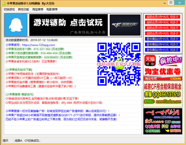Open the 电影推荐 menu
186x145 pixels.
point(52,9)
